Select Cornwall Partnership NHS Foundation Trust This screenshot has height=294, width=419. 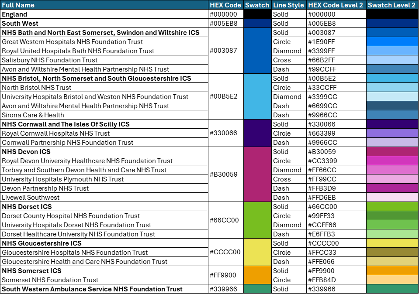click(x=104, y=143)
